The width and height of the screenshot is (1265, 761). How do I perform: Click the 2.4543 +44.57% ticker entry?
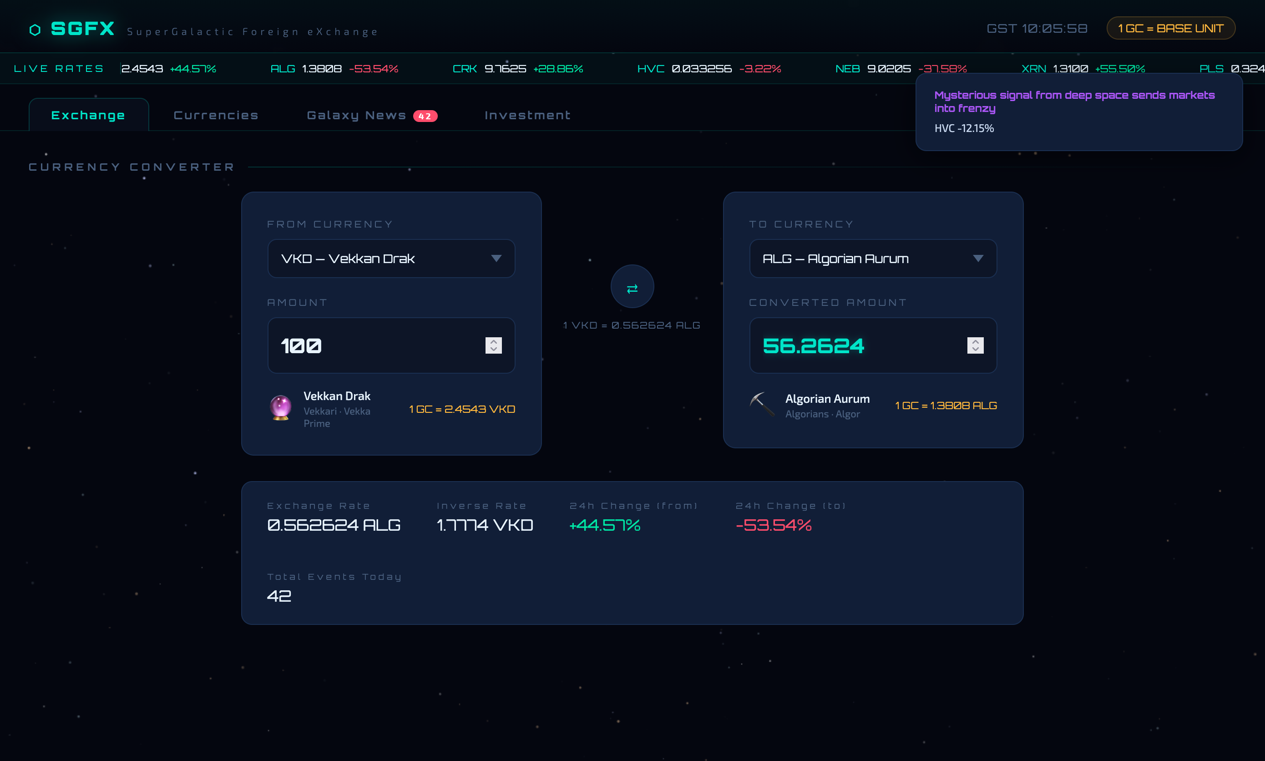(169, 69)
